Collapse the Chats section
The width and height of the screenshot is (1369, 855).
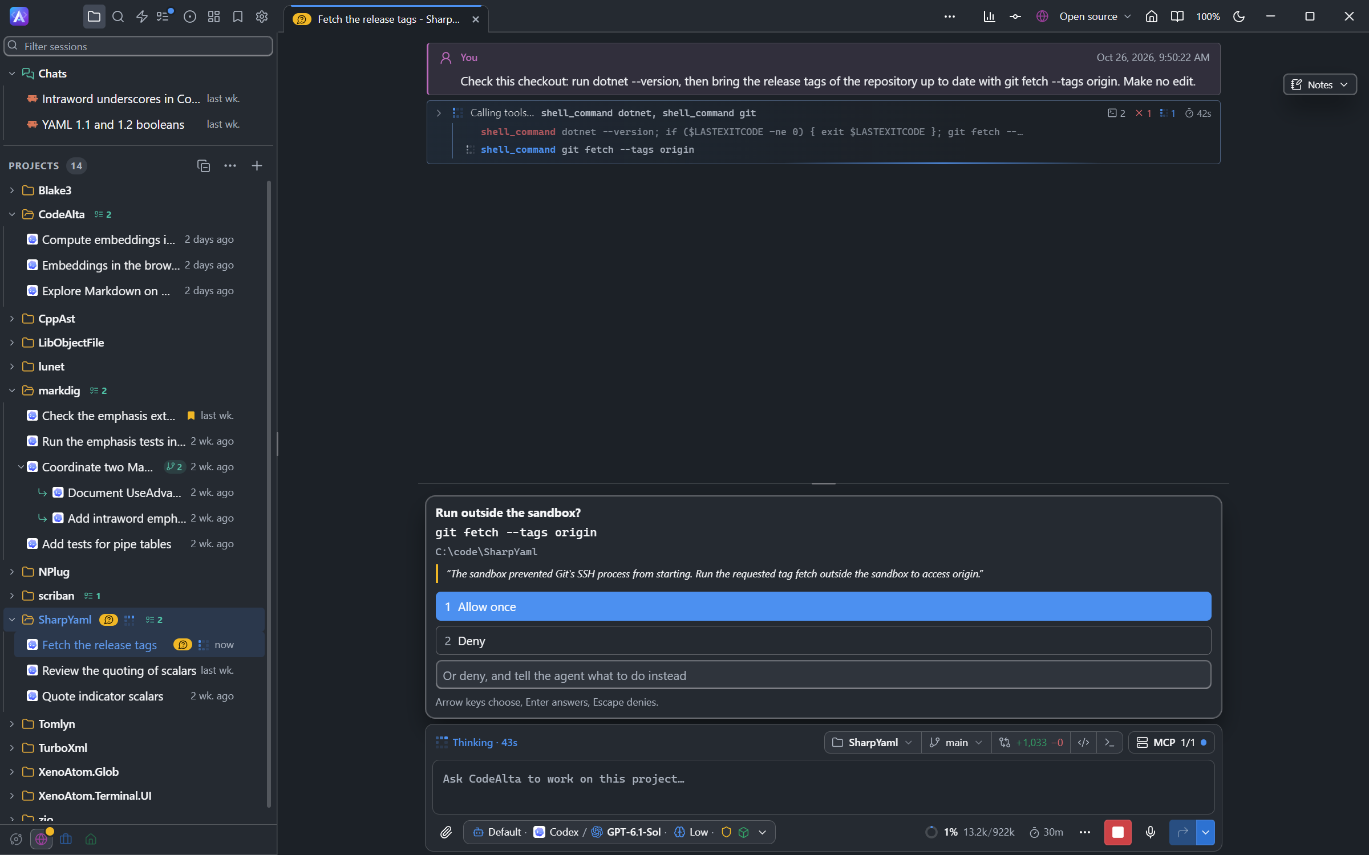(x=12, y=74)
